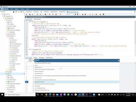Click the View Data grid icon in Browser toolbar
The image size is (136, 102).
click(16, 12)
